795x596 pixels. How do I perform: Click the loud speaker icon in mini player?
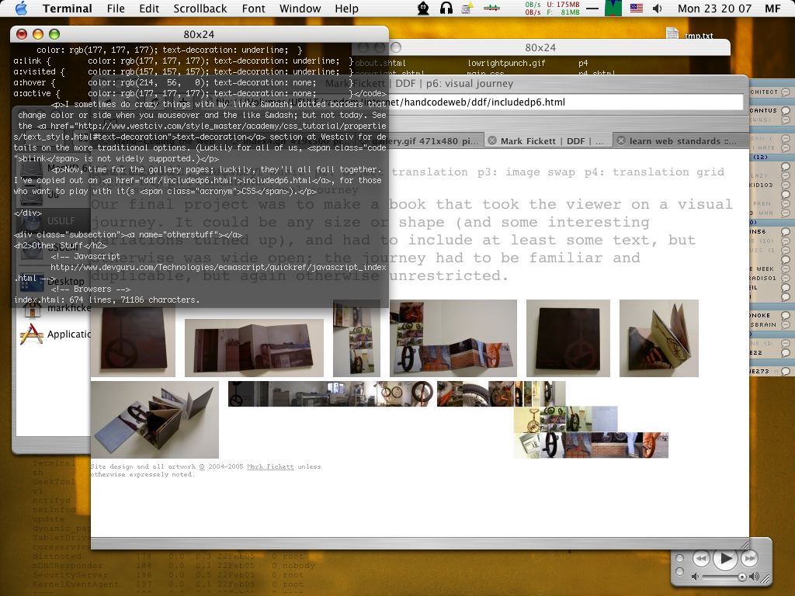[755, 577]
